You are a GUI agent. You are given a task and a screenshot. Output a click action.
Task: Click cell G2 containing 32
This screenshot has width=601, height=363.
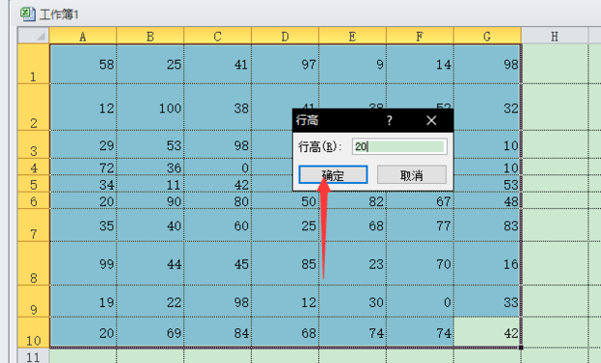pyautogui.click(x=488, y=106)
